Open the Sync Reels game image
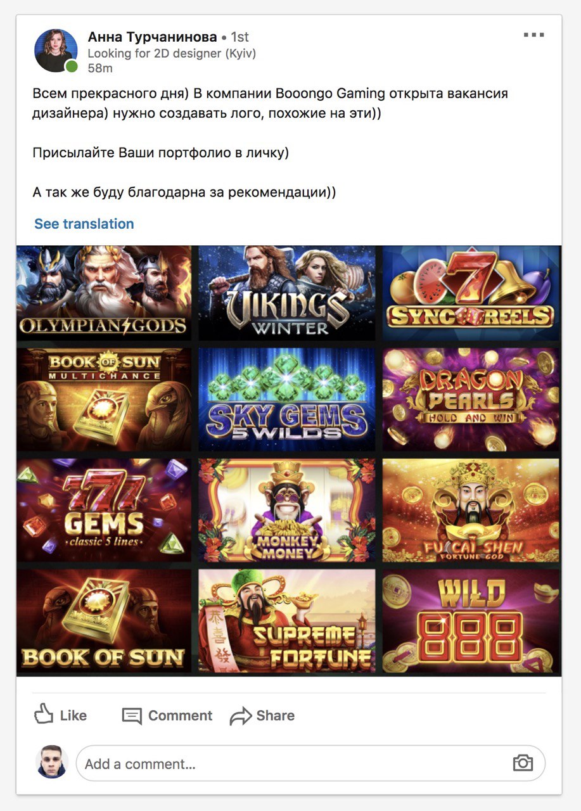581x811 pixels. coord(471,292)
